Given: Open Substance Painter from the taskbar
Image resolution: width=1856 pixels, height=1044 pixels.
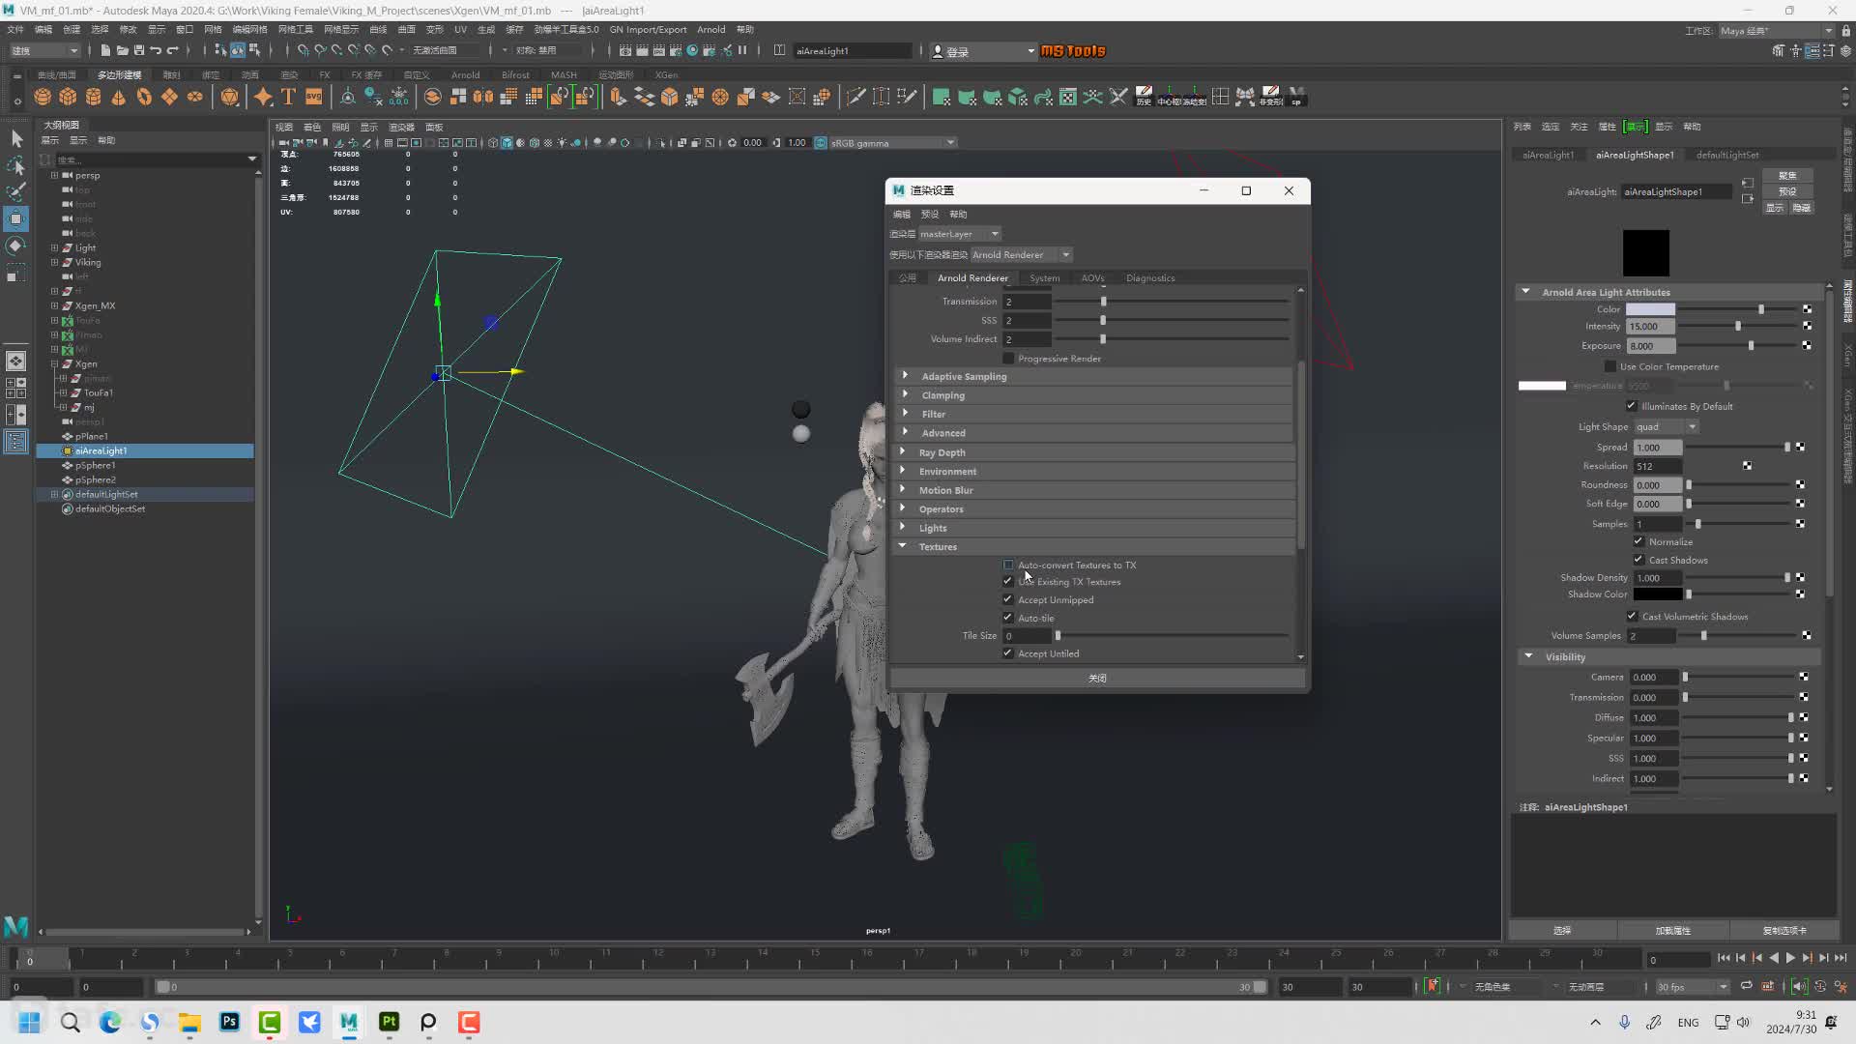Looking at the screenshot, I should 389,1023.
